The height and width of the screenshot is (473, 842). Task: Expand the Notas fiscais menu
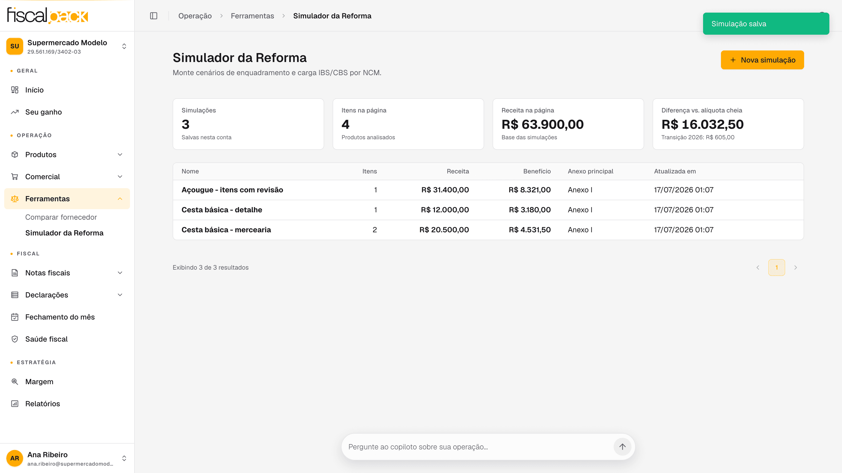coord(120,273)
